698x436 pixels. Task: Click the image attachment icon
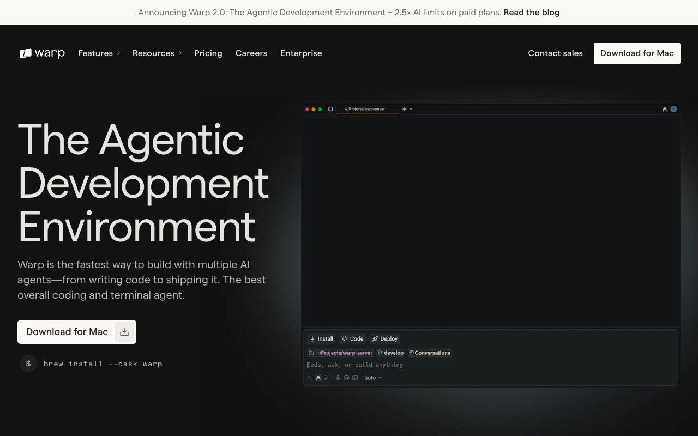tap(355, 378)
